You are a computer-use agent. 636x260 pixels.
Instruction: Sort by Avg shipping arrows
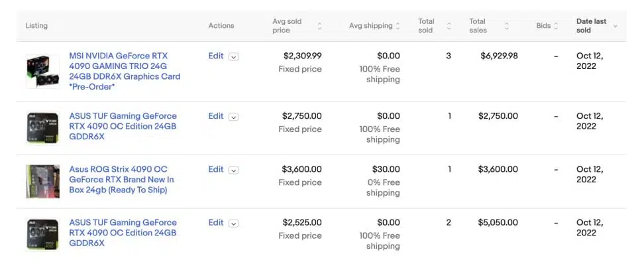397,26
